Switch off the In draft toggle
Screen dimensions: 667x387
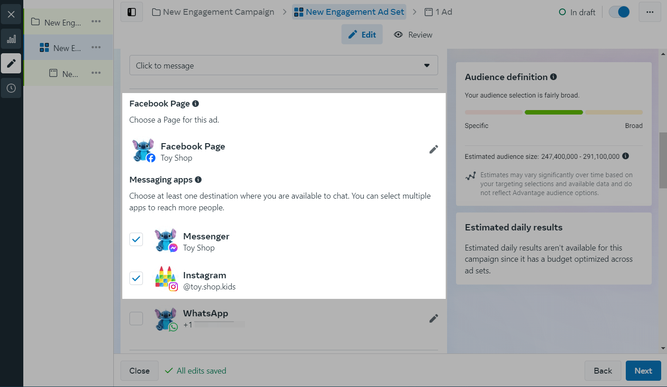[x=620, y=12]
